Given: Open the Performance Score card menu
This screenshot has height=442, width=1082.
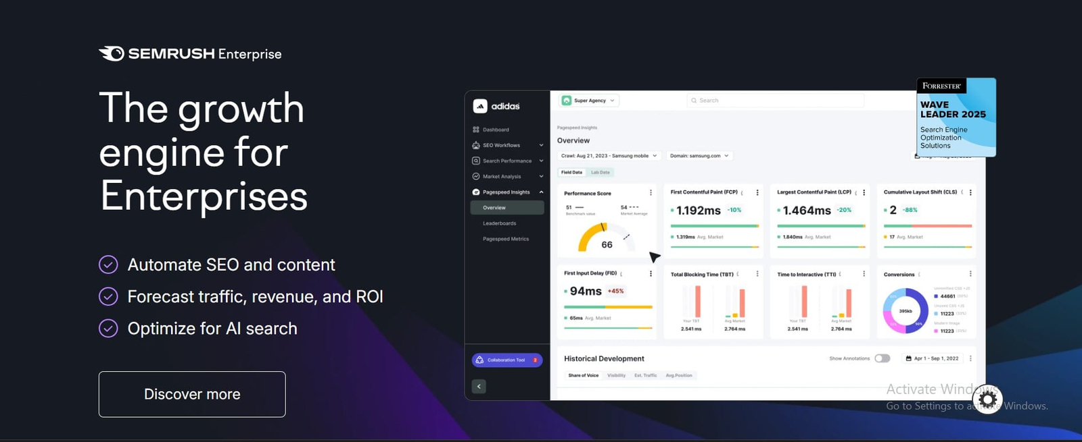Looking at the screenshot, I should [x=651, y=193].
